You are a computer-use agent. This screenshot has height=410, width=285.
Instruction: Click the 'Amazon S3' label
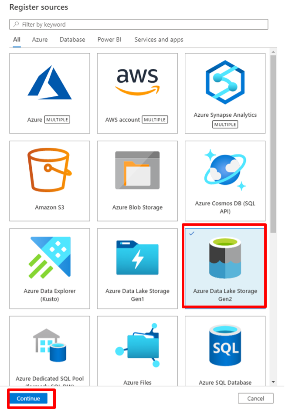(49, 207)
